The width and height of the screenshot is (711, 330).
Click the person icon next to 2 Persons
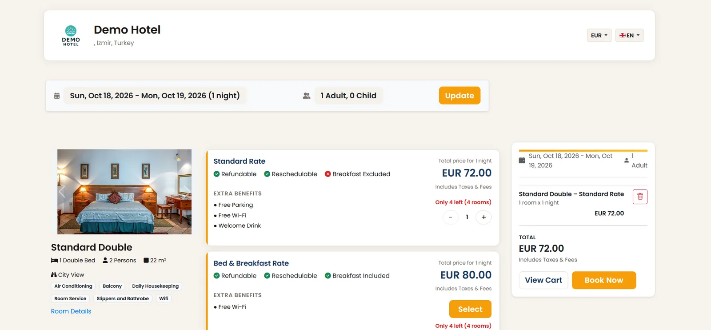coord(105,260)
